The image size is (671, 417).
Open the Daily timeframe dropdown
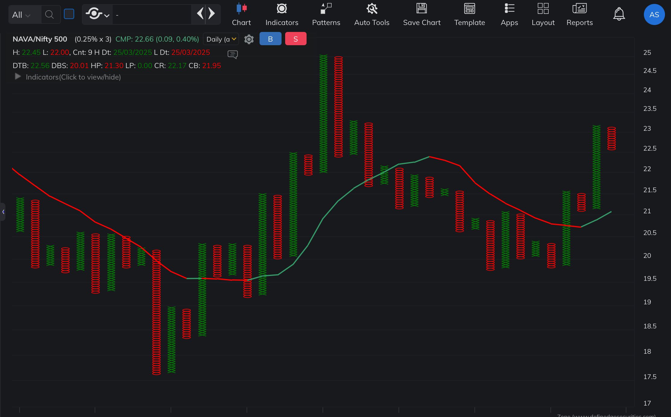pos(221,39)
